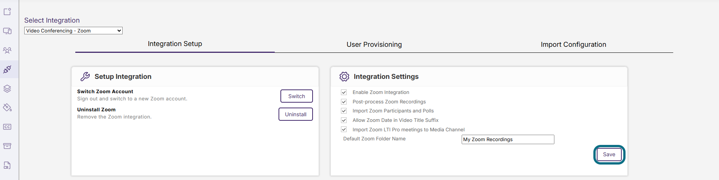Open the devices sidebar icon
719x180 pixels.
click(x=7, y=31)
